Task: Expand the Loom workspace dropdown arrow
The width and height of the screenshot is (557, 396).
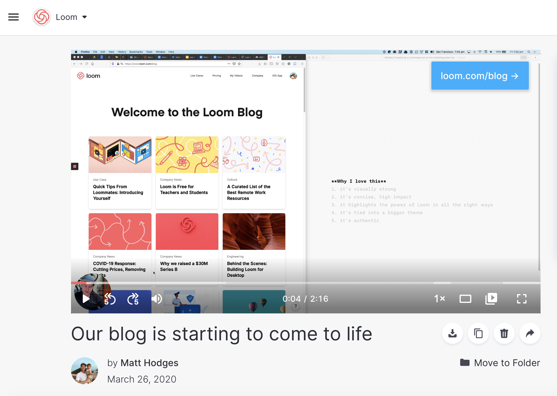Action: pyautogui.click(x=85, y=17)
